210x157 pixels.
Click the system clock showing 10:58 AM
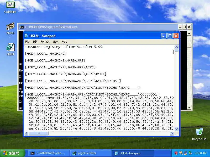pos(201,153)
